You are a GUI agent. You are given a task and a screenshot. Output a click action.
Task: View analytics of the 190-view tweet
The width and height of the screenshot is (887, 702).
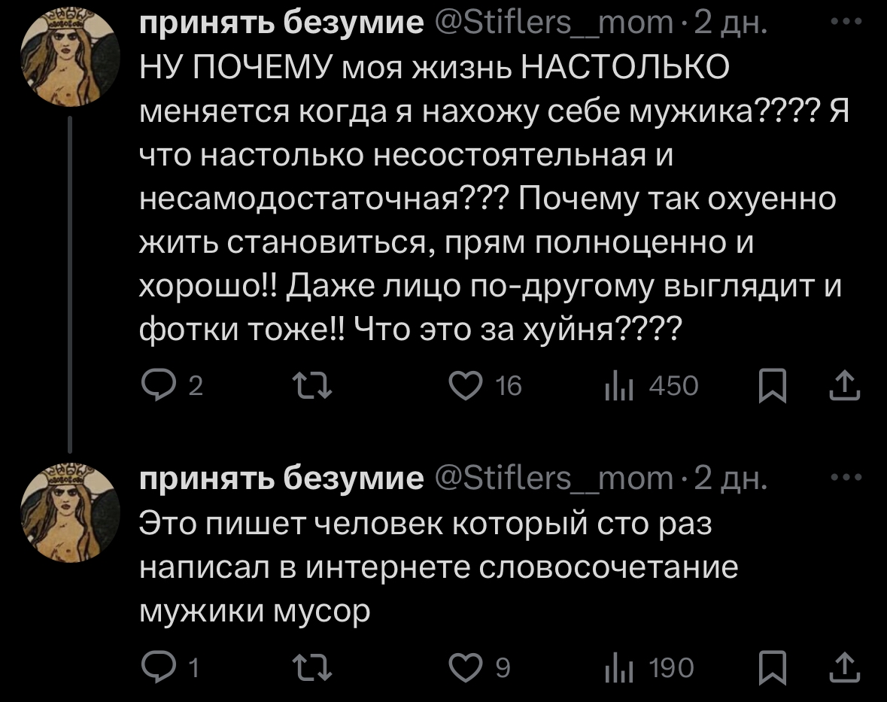coord(618,667)
